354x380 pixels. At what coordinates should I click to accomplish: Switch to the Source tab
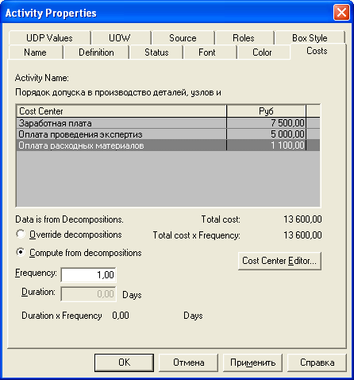[183, 38]
